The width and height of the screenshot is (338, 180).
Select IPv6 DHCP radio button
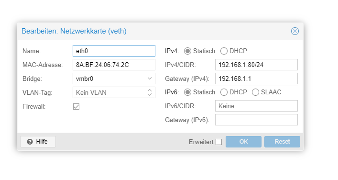click(x=224, y=92)
